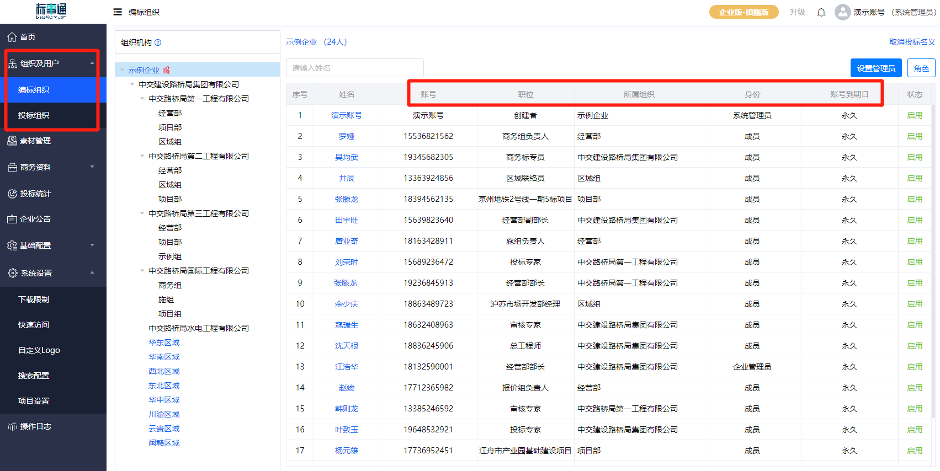Click the 组织机构 help question icon

pyautogui.click(x=158, y=42)
